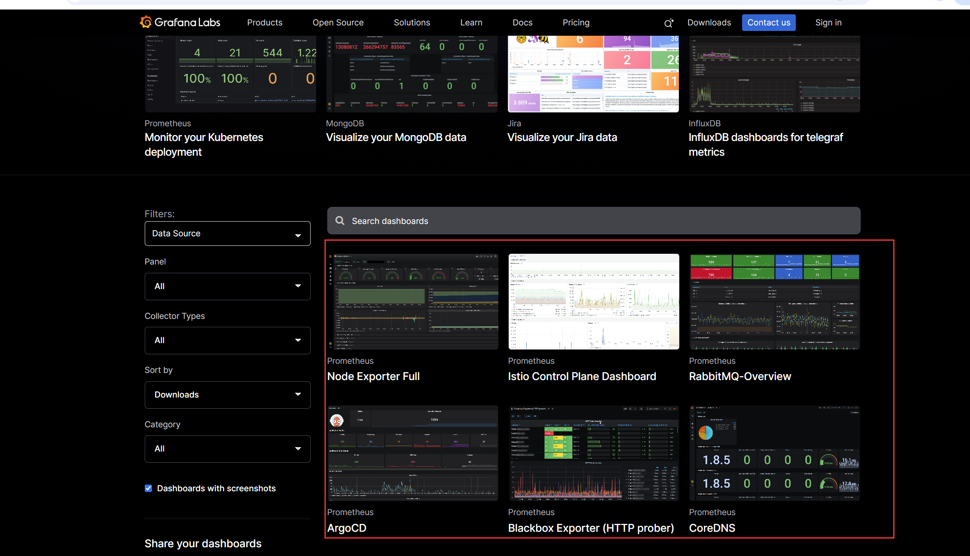The image size is (970, 556).
Task: Click the Contact us button
Action: point(768,23)
